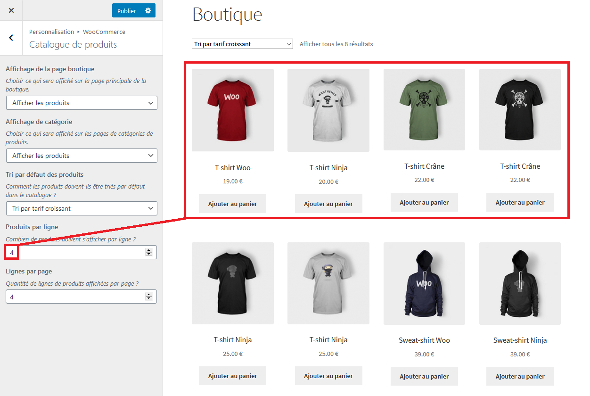Image resolution: width=590 pixels, height=396 pixels.
Task: Add black T-shirt Ninja 25.00 € to cart
Action: [x=233, y=376]
